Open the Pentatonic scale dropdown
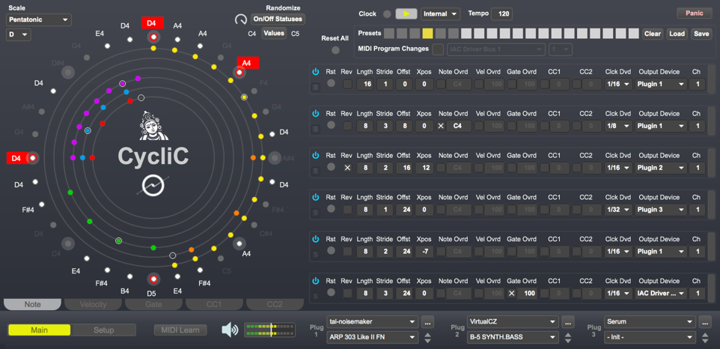This screenshot has height=349, width=720. (39, 19)
